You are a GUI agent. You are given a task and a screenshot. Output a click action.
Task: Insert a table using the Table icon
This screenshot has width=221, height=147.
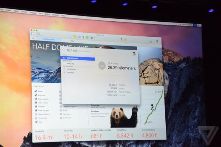75,37
